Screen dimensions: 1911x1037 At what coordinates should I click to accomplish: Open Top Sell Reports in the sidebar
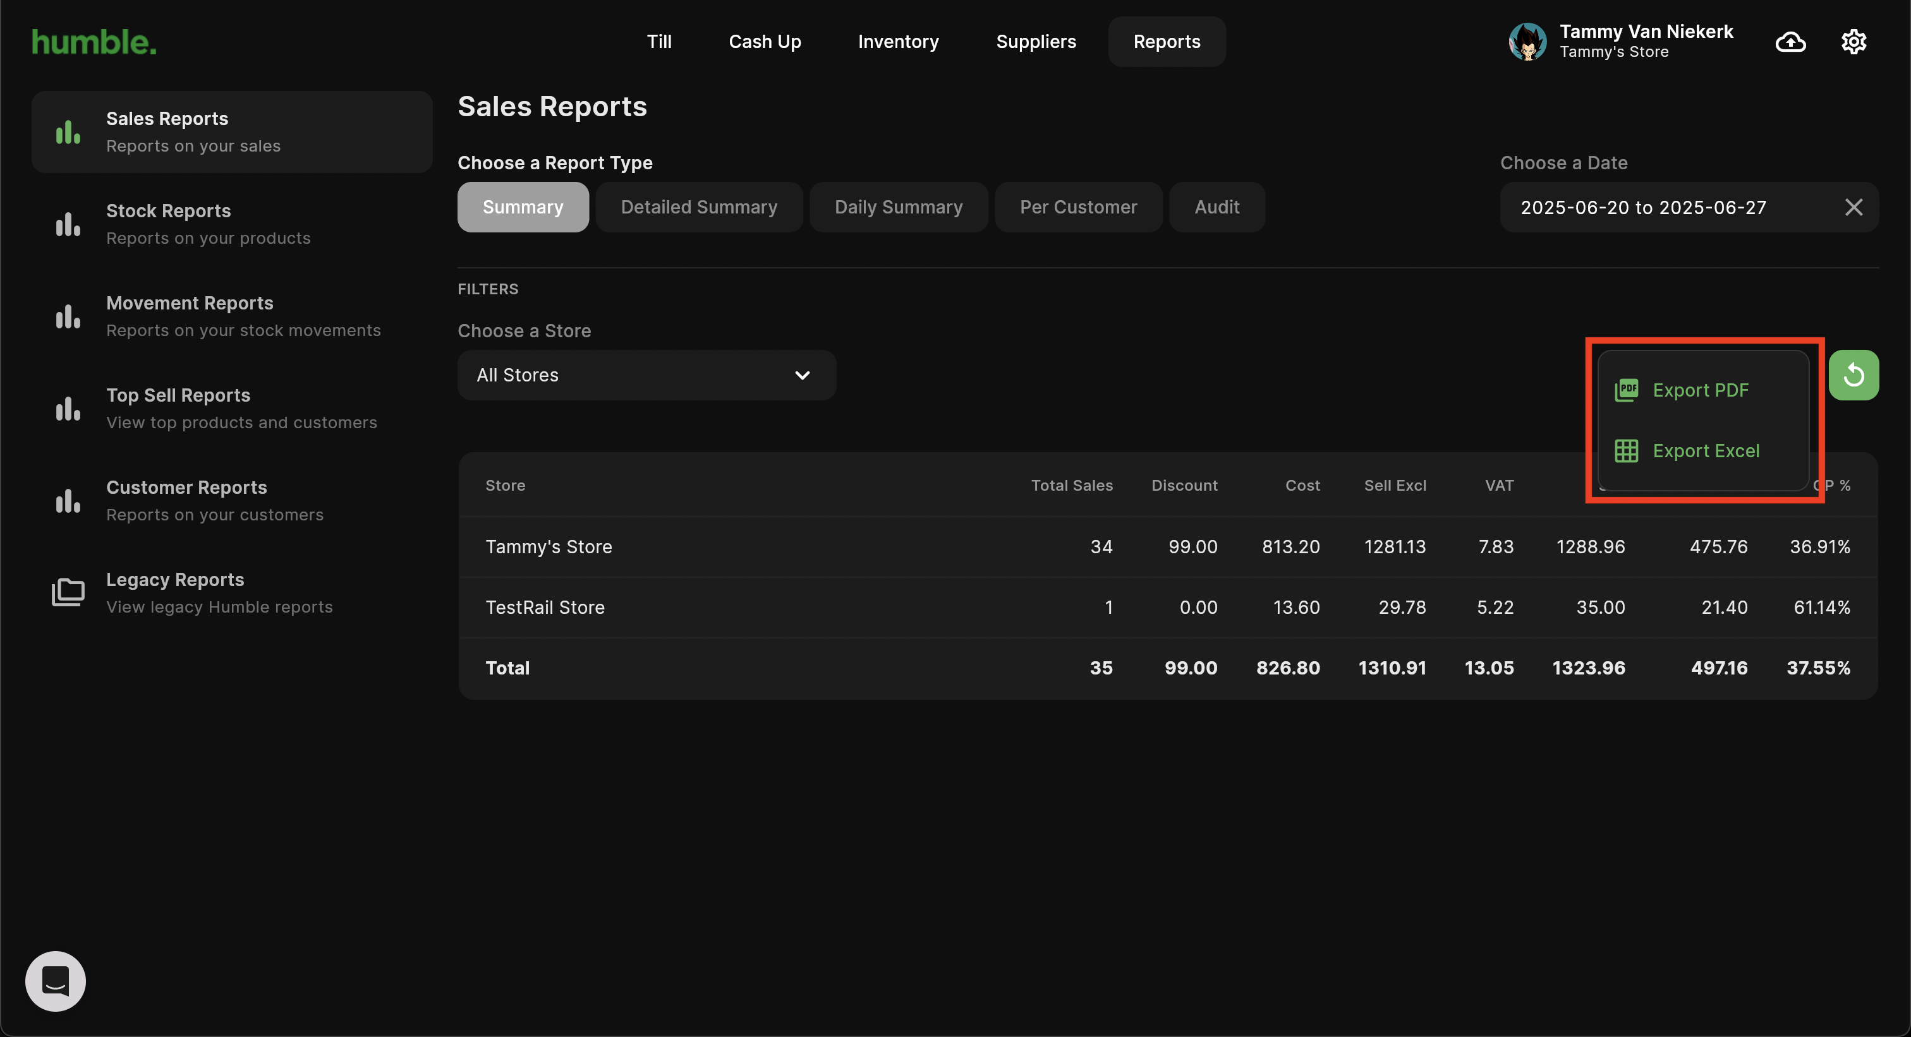coord(232,409)
